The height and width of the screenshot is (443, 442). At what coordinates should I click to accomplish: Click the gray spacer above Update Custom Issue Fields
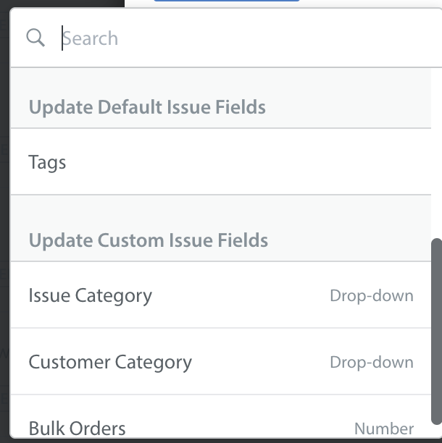point(220,211)
